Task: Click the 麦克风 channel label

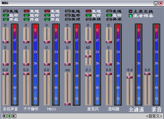Action: pyautogui.click(x=93, y=109)
